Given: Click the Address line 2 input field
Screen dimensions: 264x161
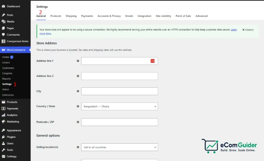Looking at the screenshot, I should 120,76.
